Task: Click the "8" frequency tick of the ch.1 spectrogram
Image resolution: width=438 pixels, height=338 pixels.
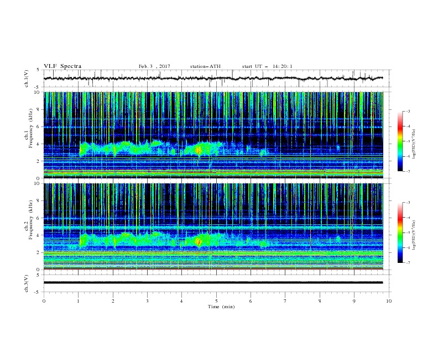Action: (39, 109)
